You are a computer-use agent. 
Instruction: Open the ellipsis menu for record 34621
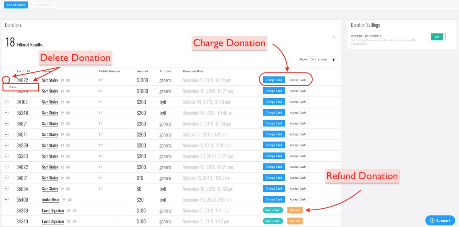6,124
